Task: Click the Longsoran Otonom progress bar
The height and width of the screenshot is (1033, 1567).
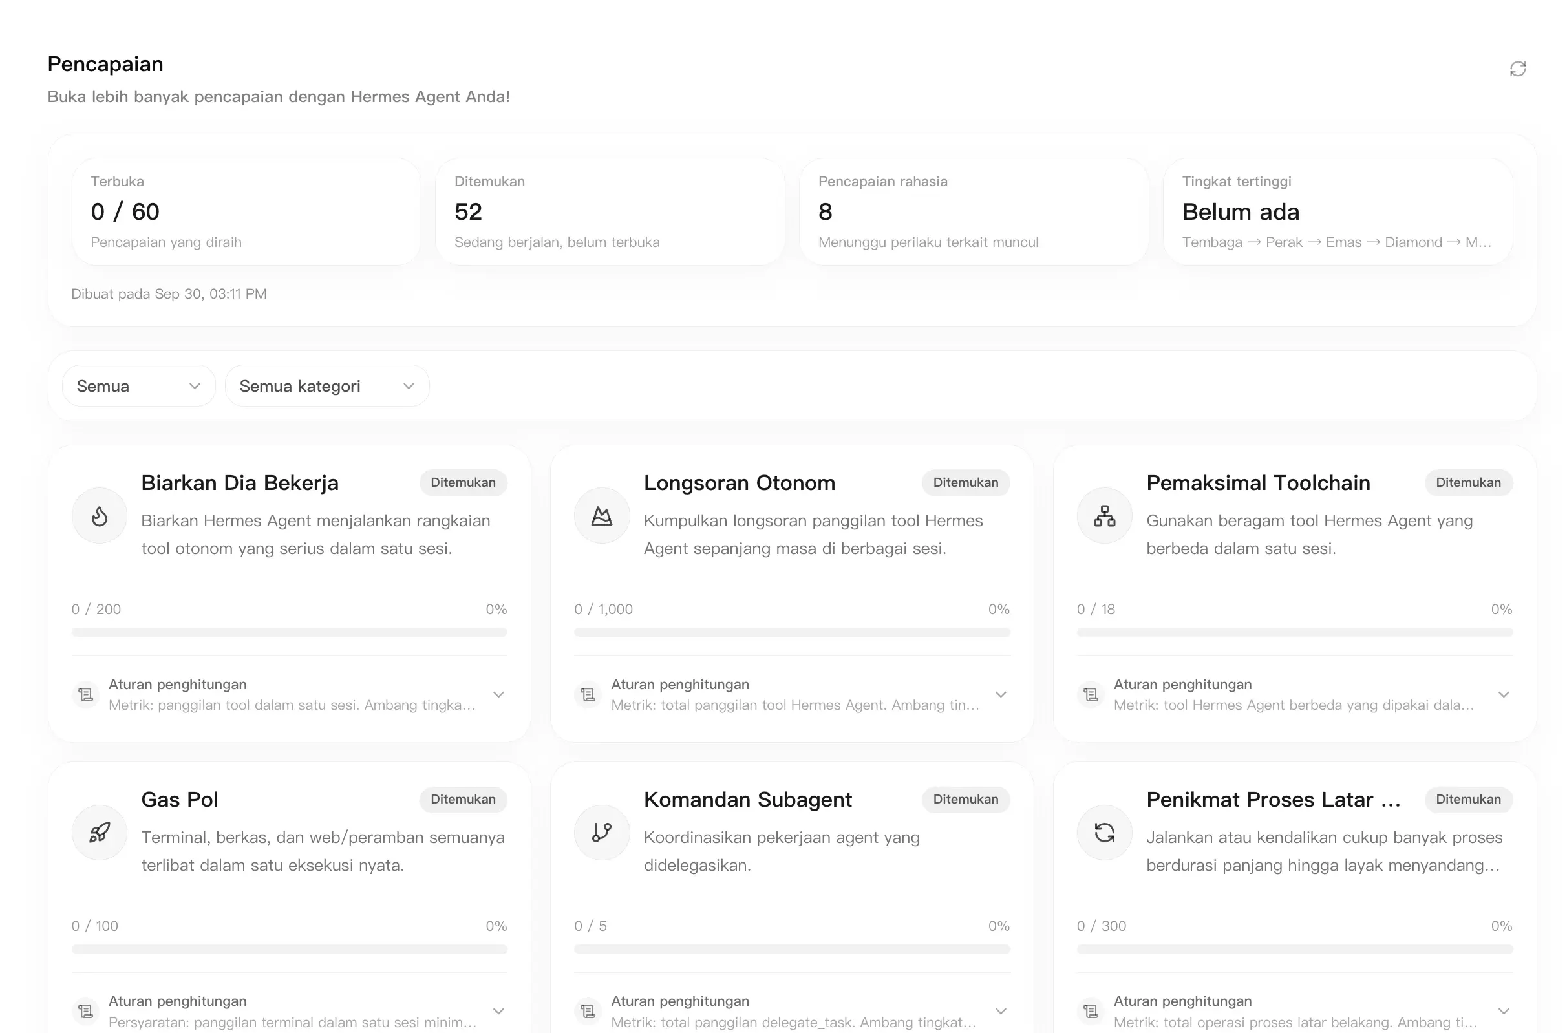Action: 792,632
